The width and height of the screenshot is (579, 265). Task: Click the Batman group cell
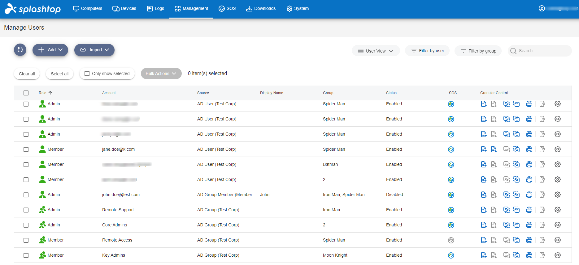[330, 164]
